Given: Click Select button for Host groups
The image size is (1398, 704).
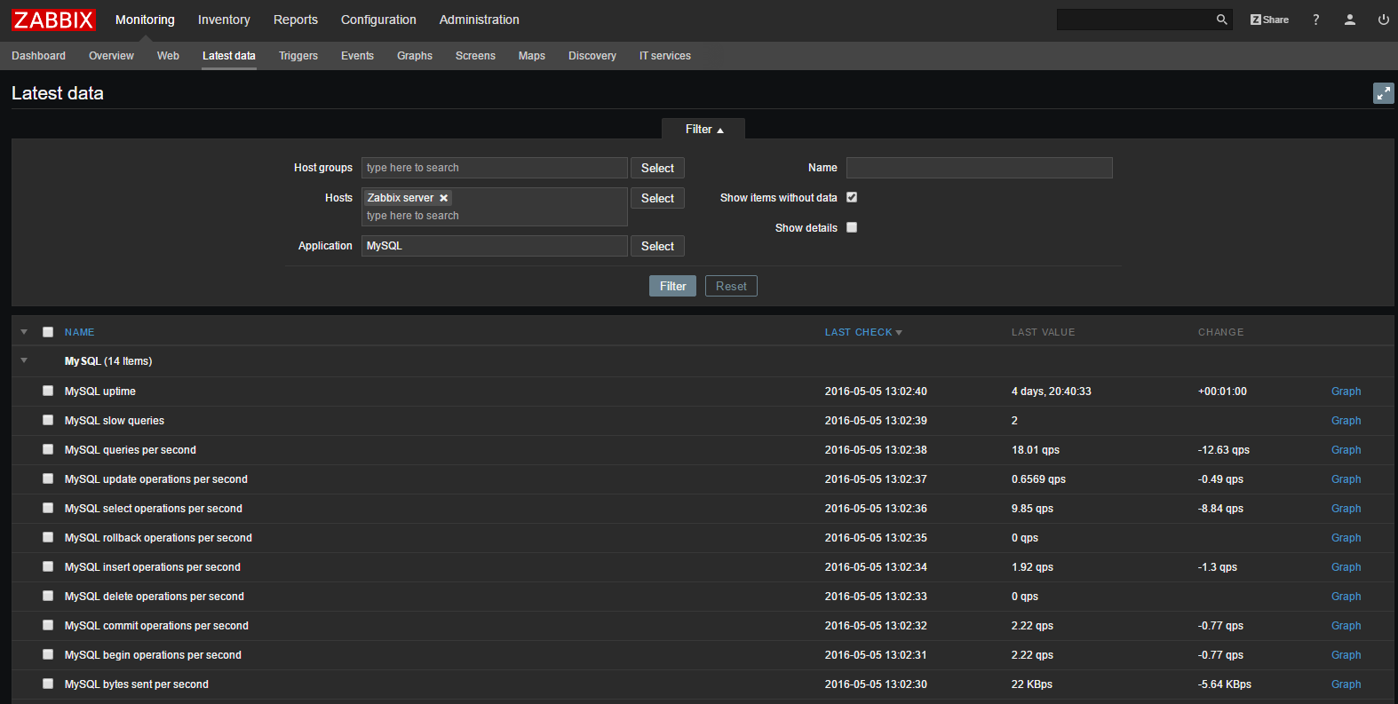Looking at the screenshot, I should click(x=657, y=168).
